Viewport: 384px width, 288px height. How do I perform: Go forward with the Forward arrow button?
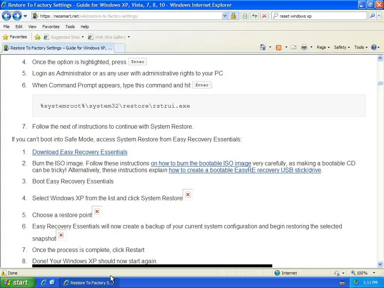coord(17,16)
